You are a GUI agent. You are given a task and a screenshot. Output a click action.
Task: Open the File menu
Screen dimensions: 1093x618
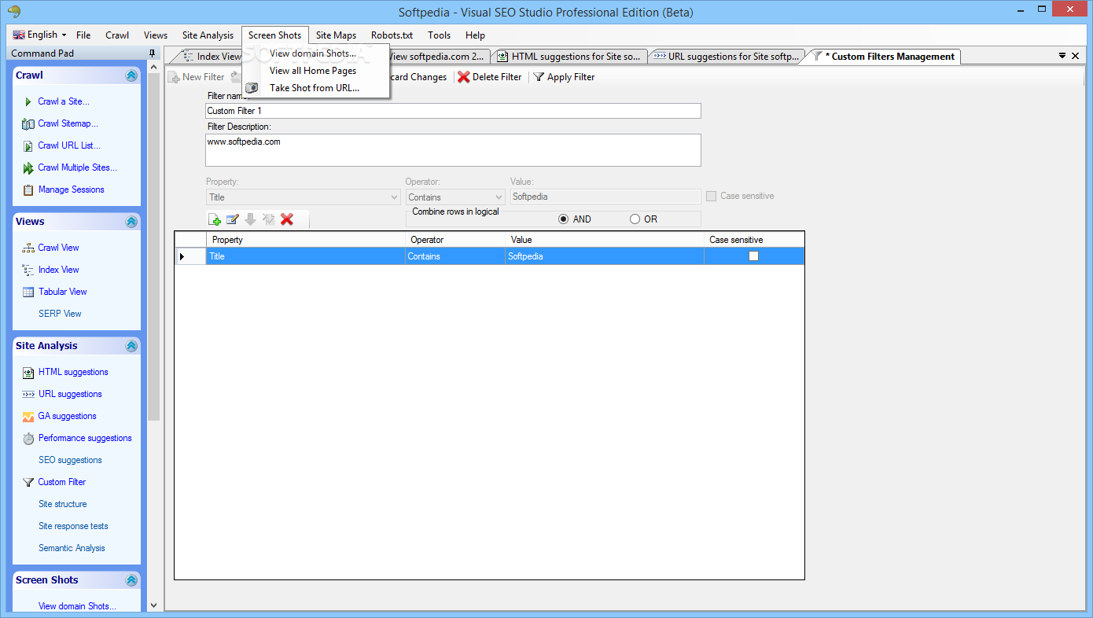pos(83,35)
